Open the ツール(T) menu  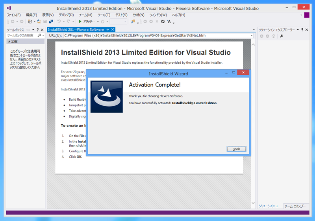[x=104, y=15]
